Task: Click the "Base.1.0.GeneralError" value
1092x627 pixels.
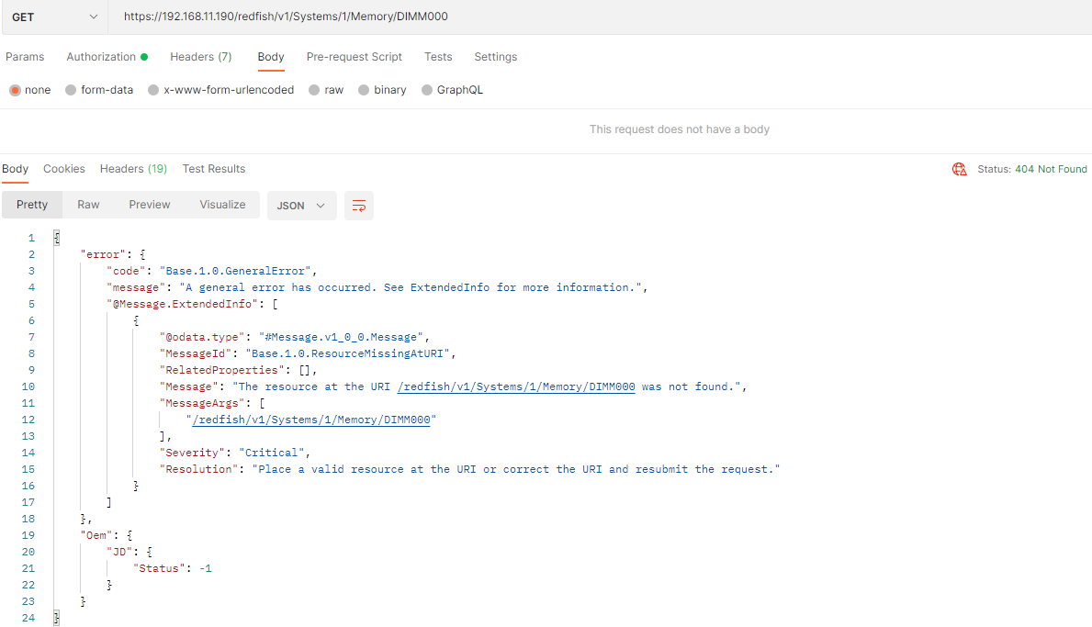Action: [235, 271]
